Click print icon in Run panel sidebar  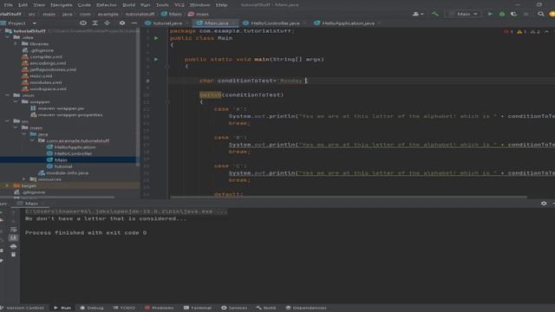coord(14,246)
